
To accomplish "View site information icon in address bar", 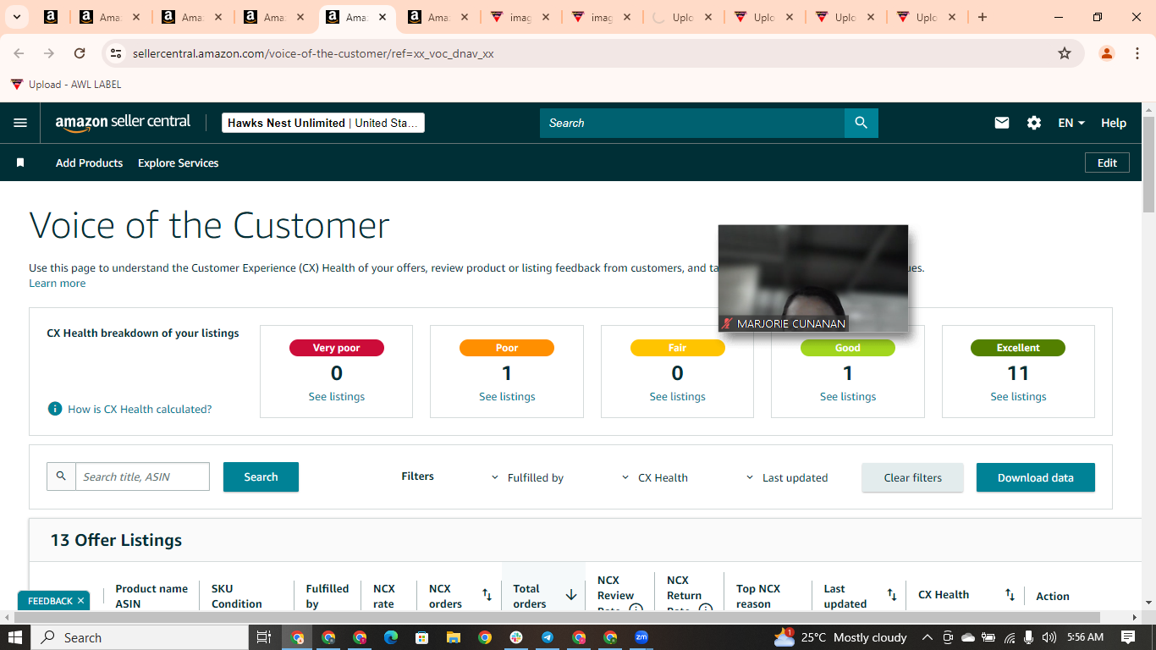I will (x=117, y=53).
